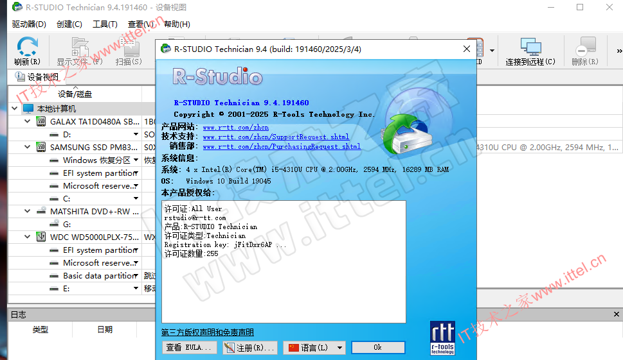Collapse the WDC WD5000LPLX node
The height and width of the screenshot is (360, 623).
pyautogui.click(x=27, y=237)
